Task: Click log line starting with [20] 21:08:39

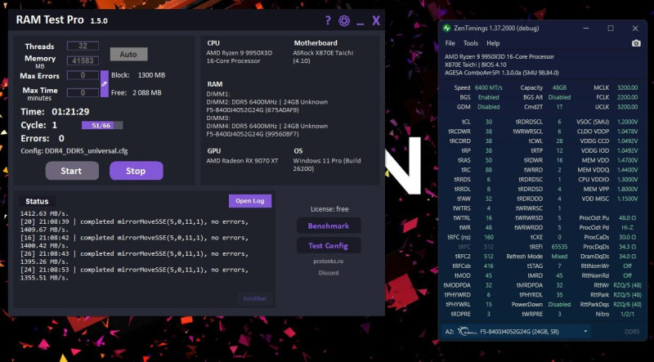Action: [x=134, y=226]
